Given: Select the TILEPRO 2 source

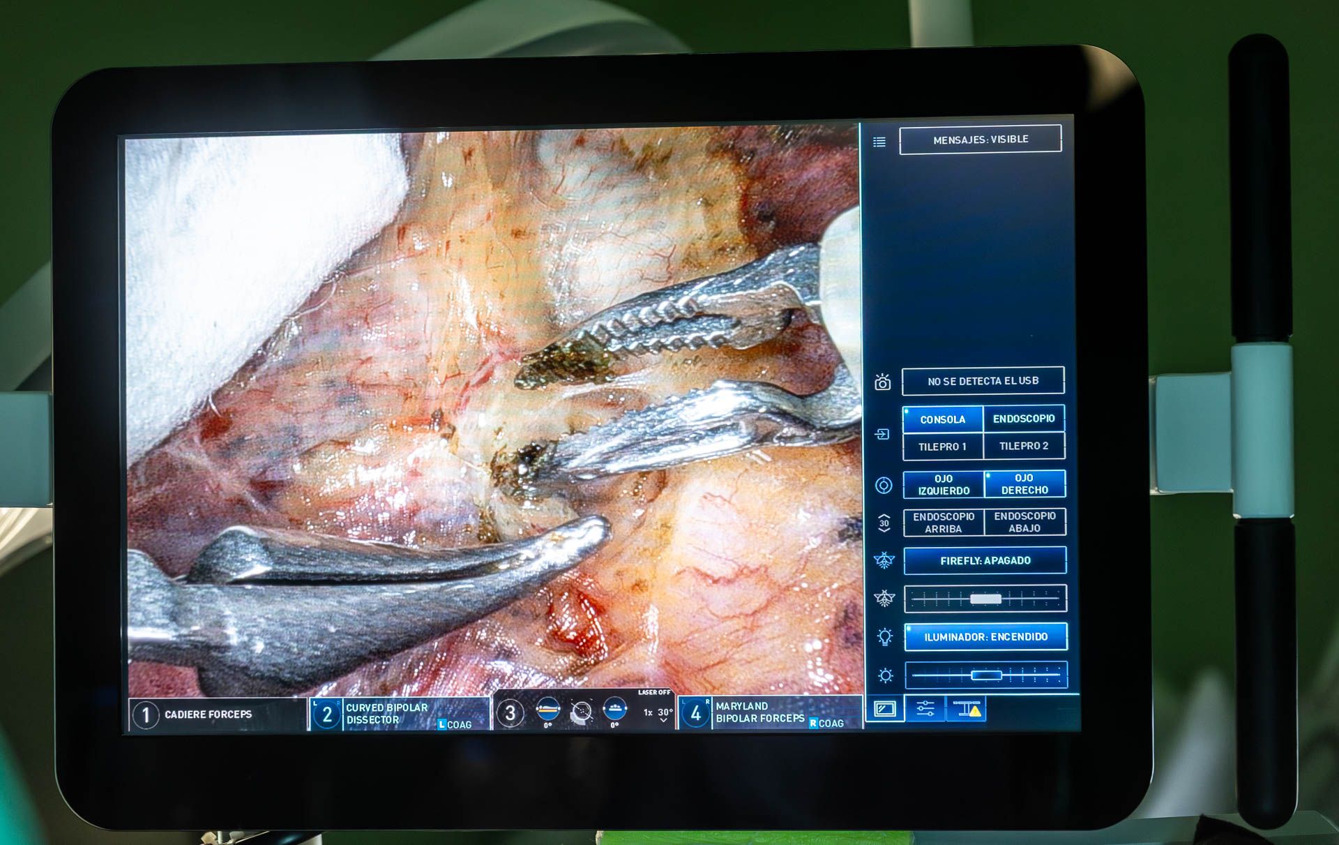Looking at the screenshot, I should [x=1024, y=446].
